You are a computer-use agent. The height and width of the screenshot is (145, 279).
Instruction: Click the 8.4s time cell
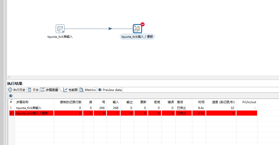(199, 108)
